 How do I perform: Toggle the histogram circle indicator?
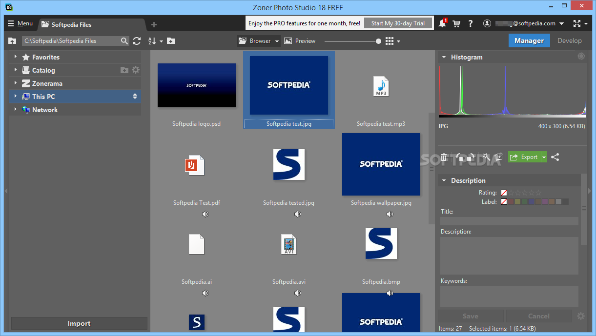[581, 57]
